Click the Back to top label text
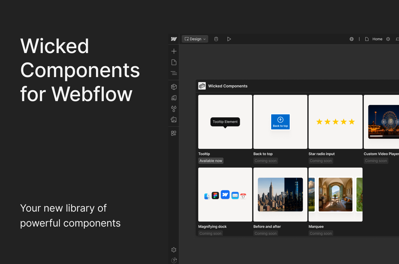The height and width of the screenshot is (264, 399). coord(263,154)
